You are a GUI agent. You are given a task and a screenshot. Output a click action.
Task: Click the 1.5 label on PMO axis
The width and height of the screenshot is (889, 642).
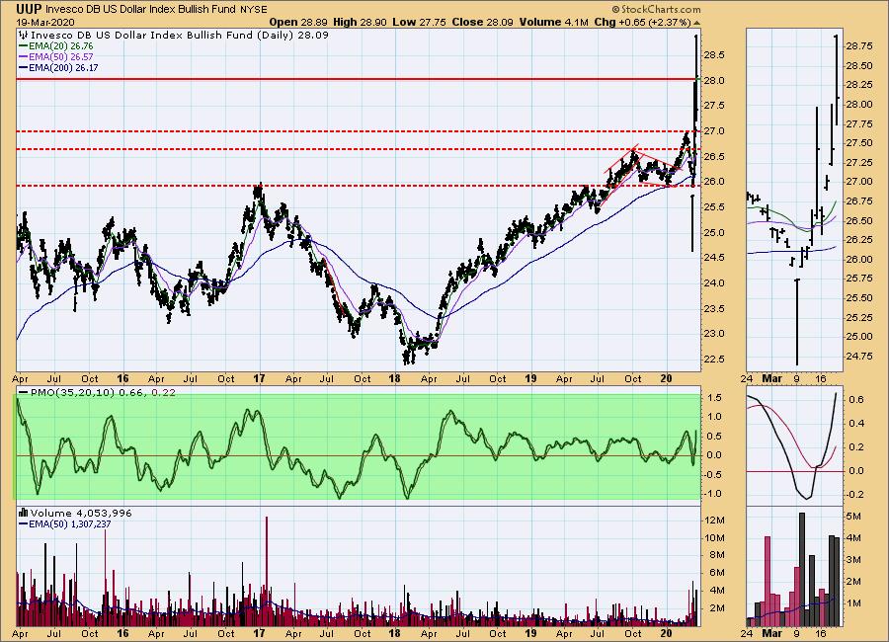pyautogui.click(x=715, y=398)
